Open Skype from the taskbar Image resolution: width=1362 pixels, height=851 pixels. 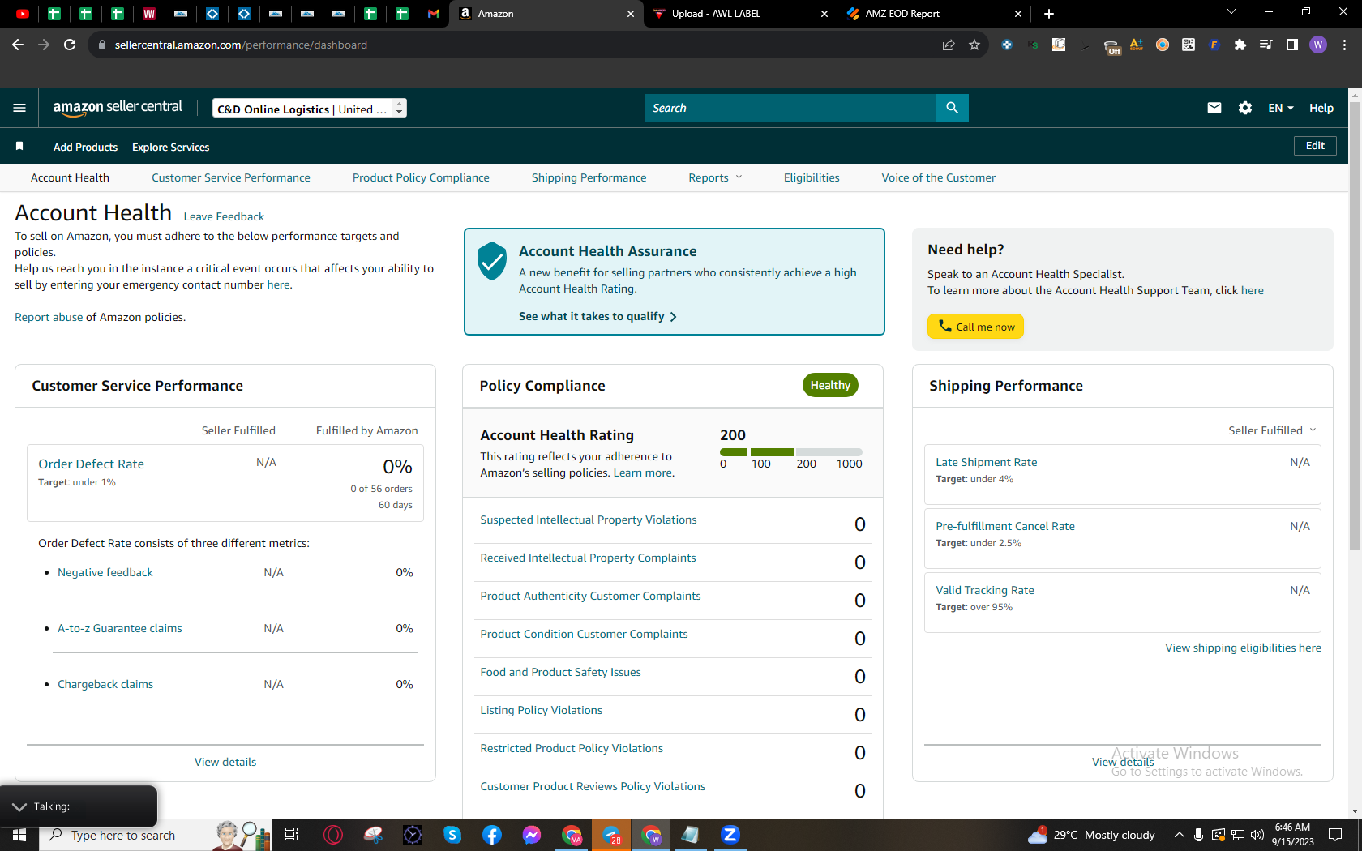point(452,835)
